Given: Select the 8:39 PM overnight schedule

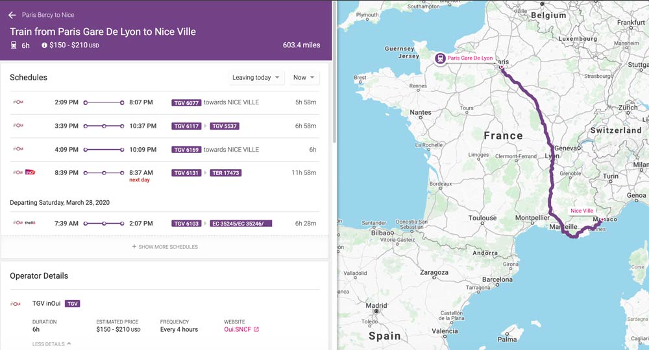Looking at the screenshot, I should (x=165, y=174).
